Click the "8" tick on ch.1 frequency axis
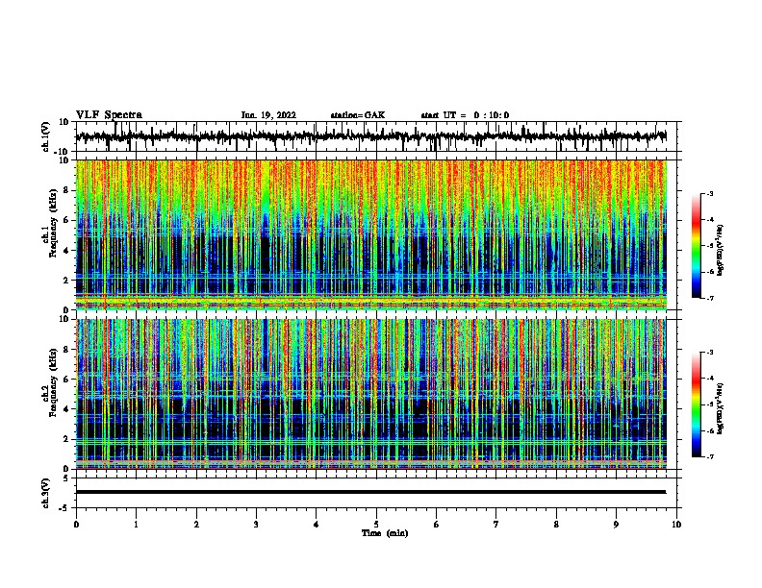 pos(67,190)
